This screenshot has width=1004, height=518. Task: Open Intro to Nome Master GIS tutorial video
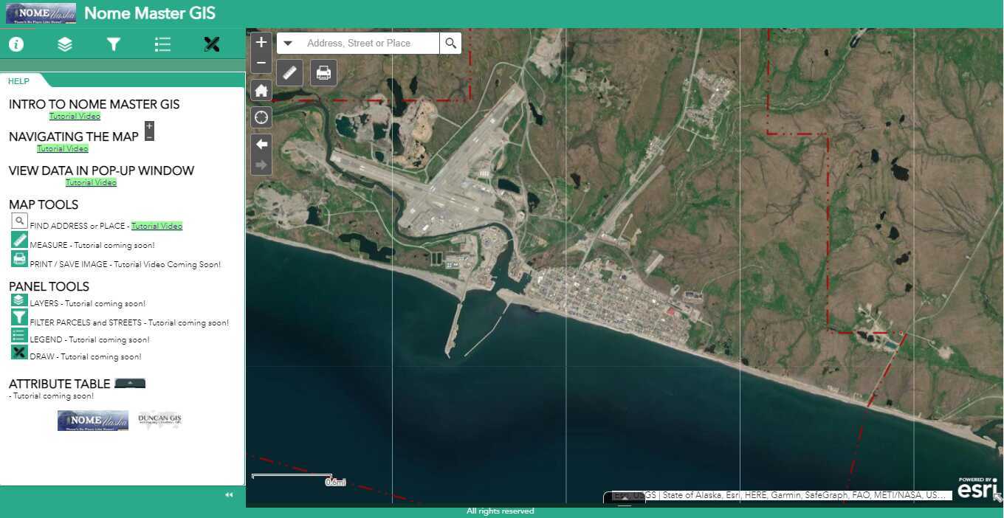[x=75, y=116]
